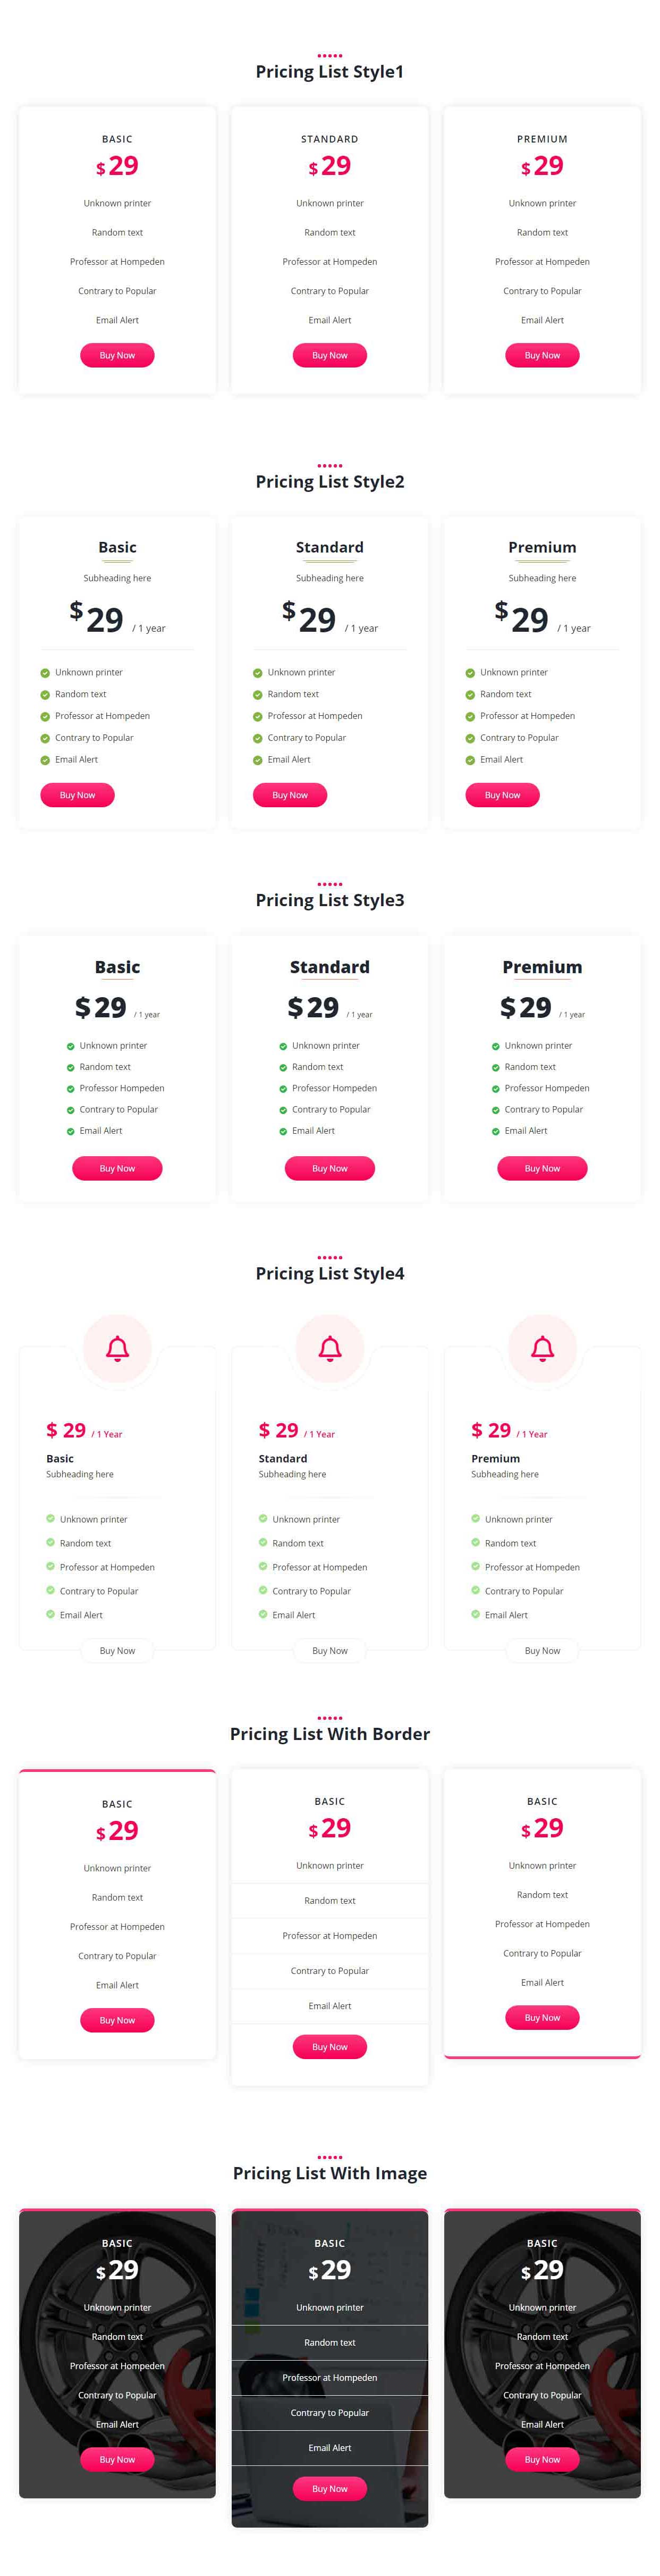Click check icon beside Random text in Style3 Standard
The image size is (660, 2576).
(x=283, y=1067)
